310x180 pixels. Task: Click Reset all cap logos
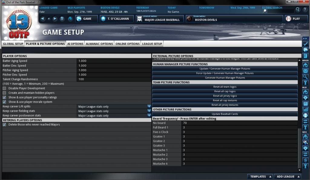click(x=225, y=92)
